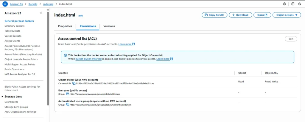Copy the AuthenticatedUsers group URL
Image resolution: width=305 pixels, height=122 pixels.
(68, 105)
